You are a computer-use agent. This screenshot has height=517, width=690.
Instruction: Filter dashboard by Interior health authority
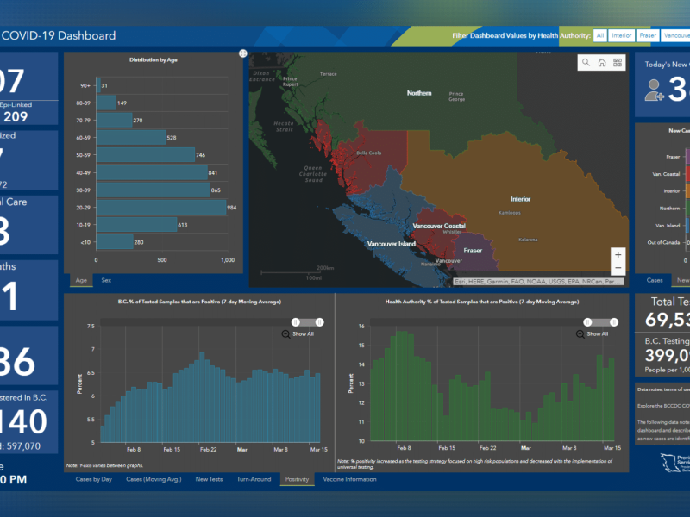[x=621, y=35]
